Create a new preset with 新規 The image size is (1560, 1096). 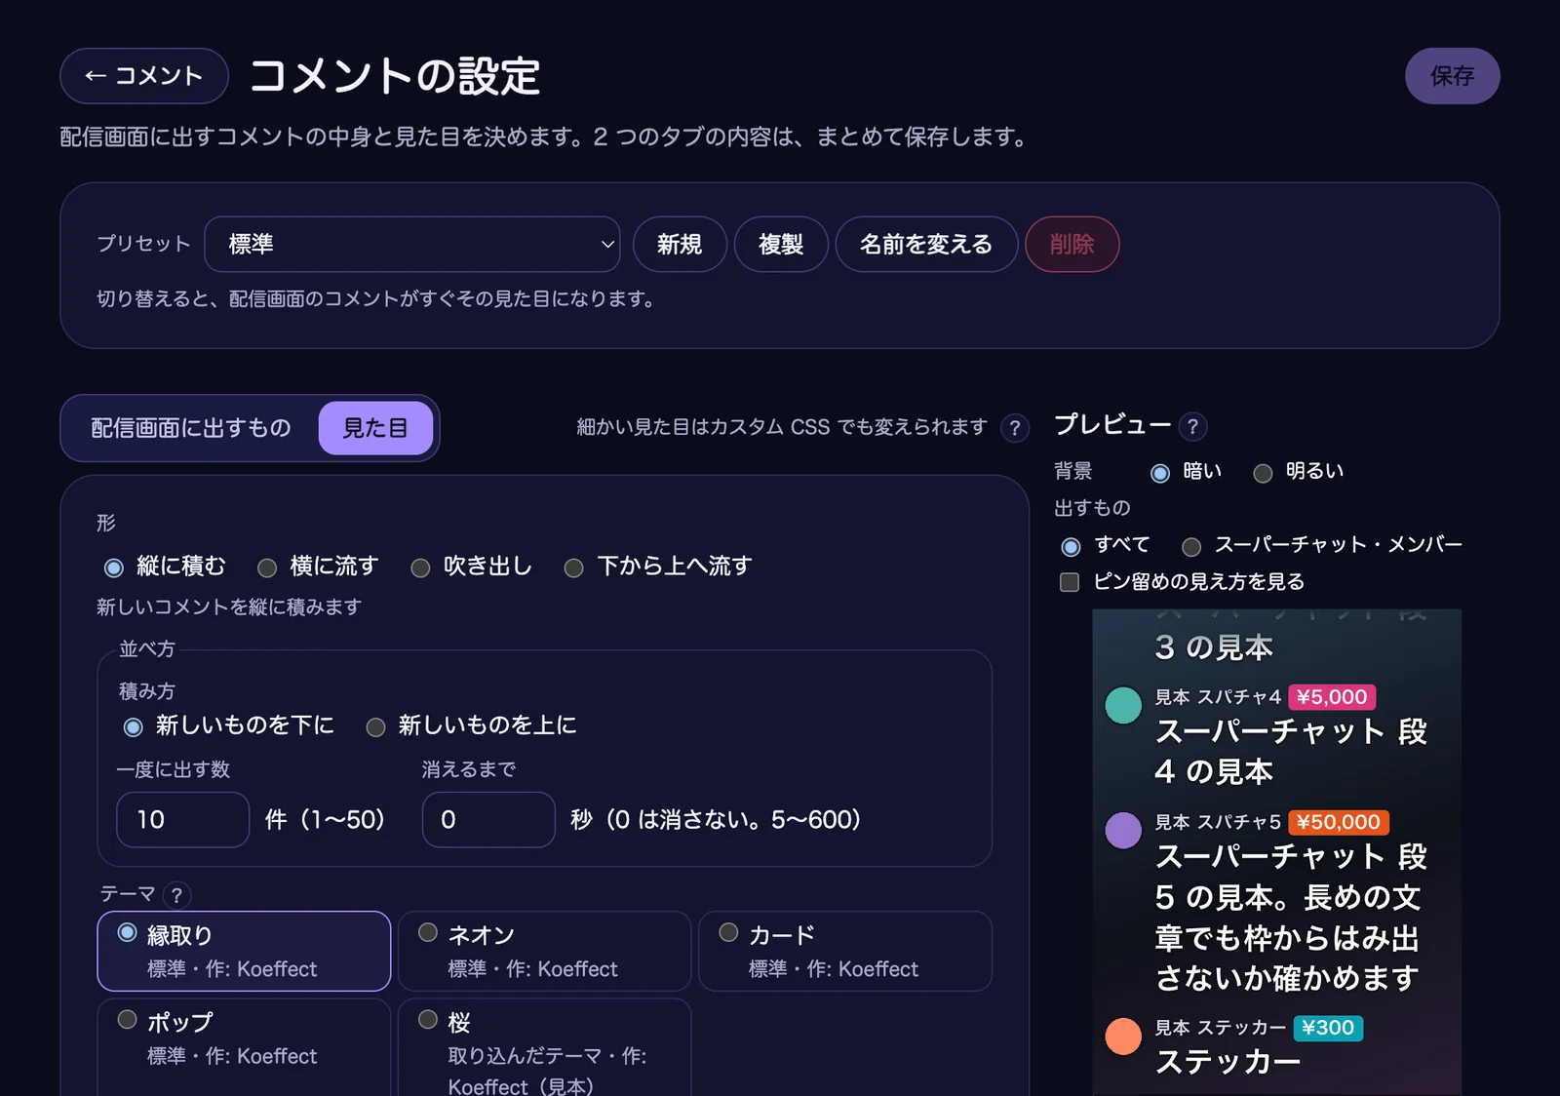point(680,244)
